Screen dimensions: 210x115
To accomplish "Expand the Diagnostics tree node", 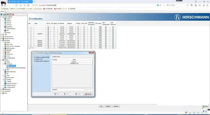I will click(x=1, y=89).
